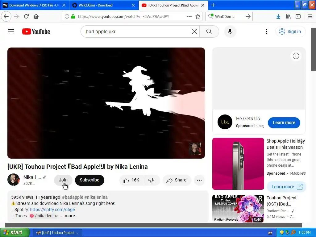
Task: Click the green padlock security icon
Action: [x=73, y=16]
